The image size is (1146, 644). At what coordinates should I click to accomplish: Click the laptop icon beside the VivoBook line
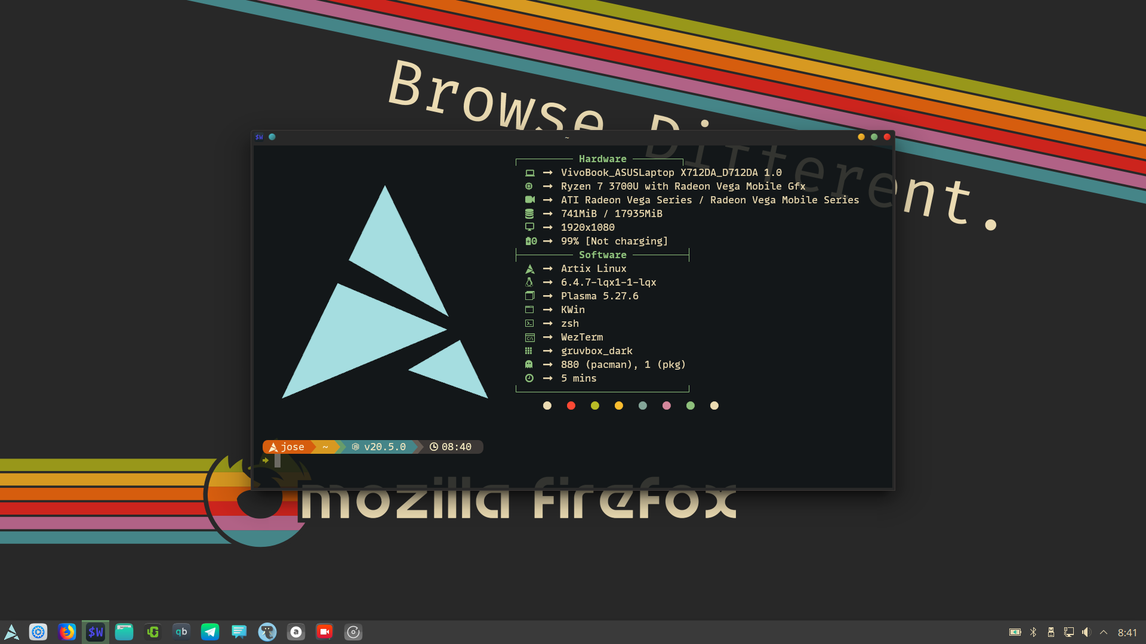pos(529,173)
